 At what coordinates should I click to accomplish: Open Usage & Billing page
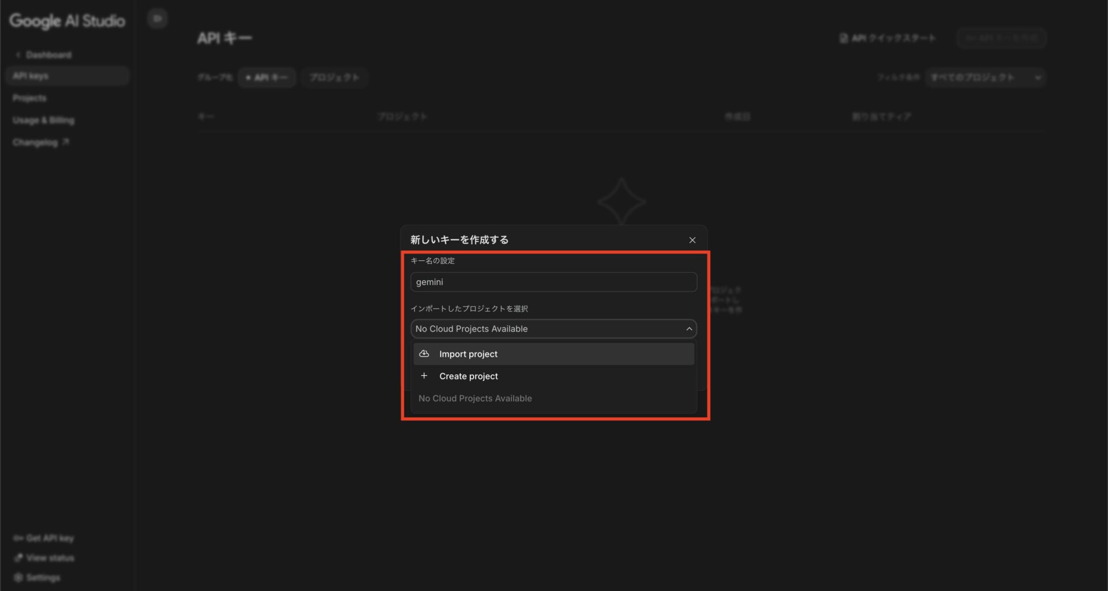(43, 120)
